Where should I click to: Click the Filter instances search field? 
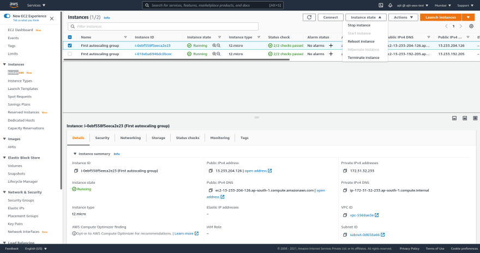tap(163, 26)
